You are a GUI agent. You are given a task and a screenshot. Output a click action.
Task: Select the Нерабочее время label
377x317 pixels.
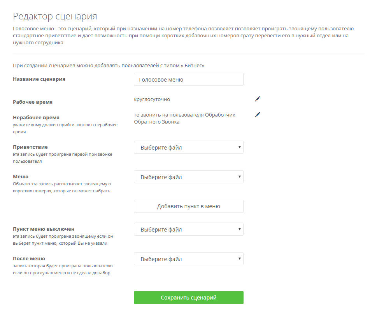point(36,117)
